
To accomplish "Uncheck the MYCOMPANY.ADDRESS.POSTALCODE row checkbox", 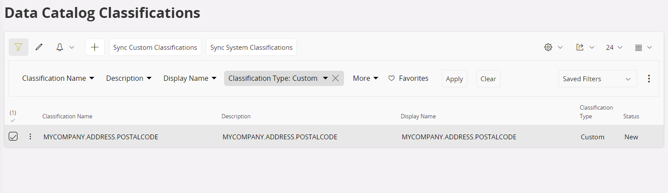I will pyautogui.click(x=14, y=137).
